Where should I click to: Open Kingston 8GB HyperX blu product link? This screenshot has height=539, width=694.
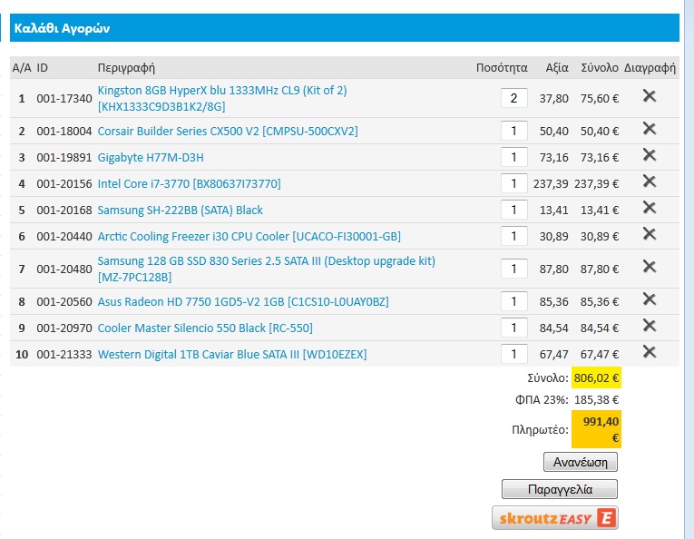tap(222, 98)
